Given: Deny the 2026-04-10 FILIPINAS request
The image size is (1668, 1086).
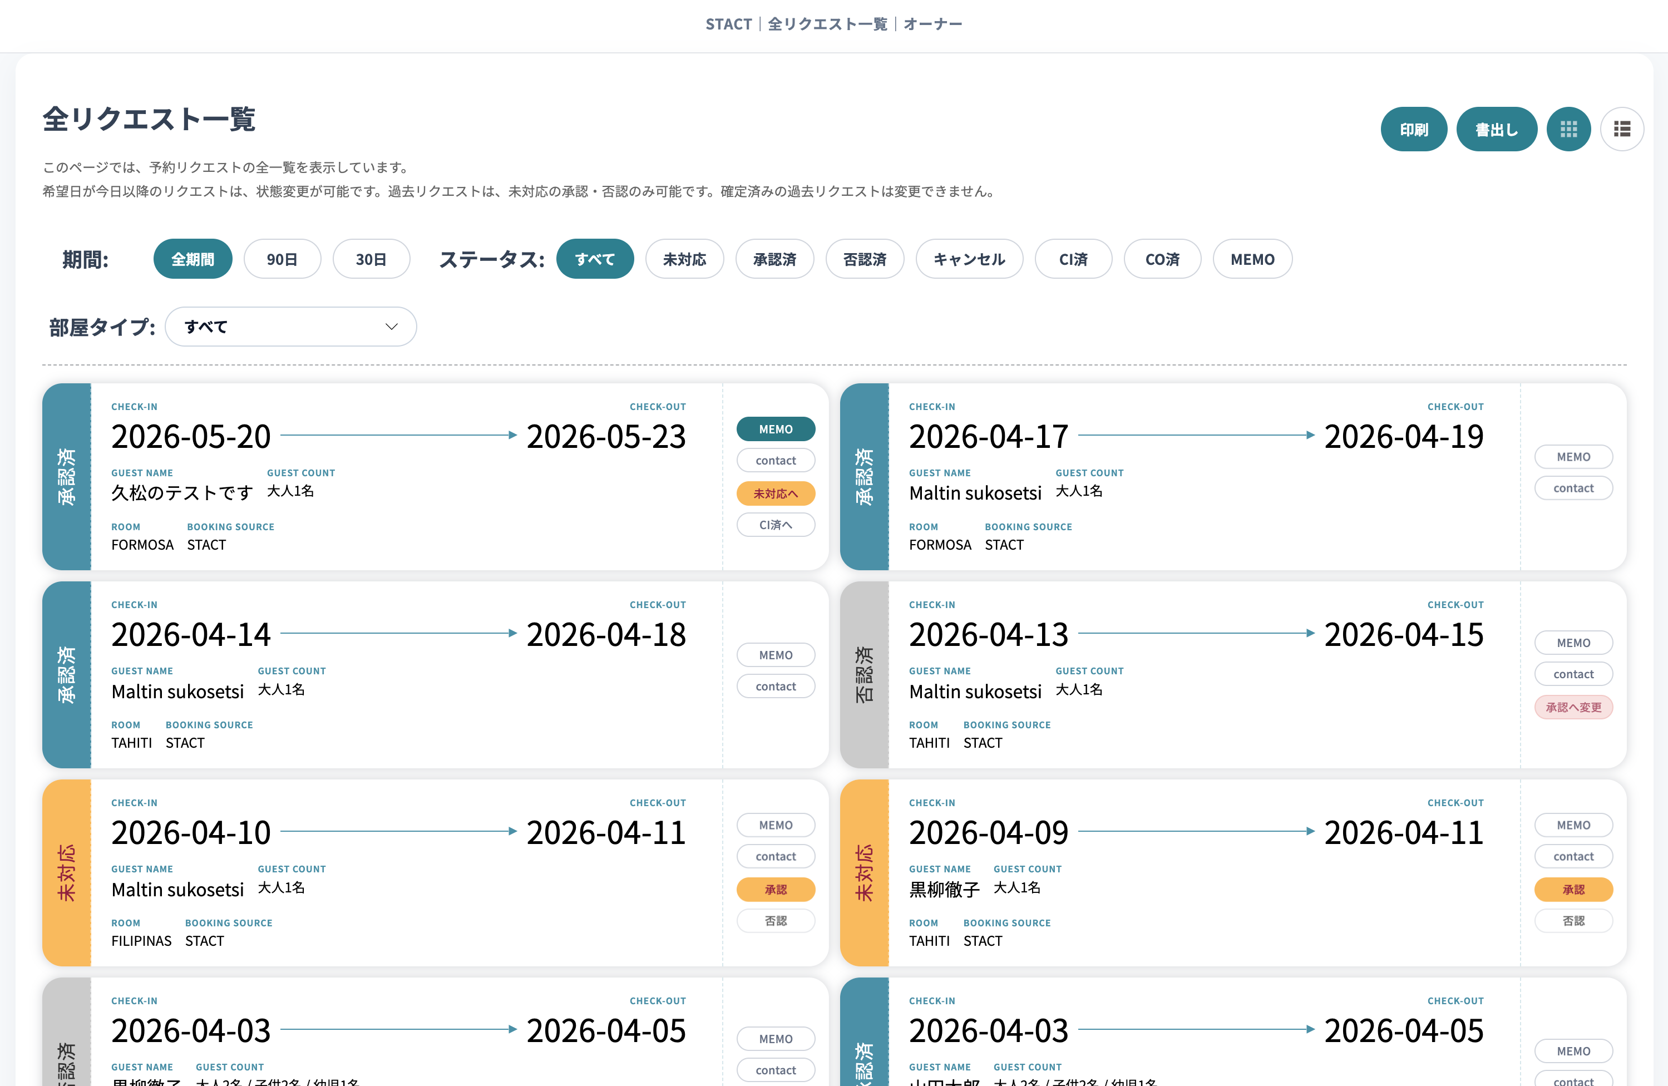Looking at the screenshot, I should coord(776,921).
